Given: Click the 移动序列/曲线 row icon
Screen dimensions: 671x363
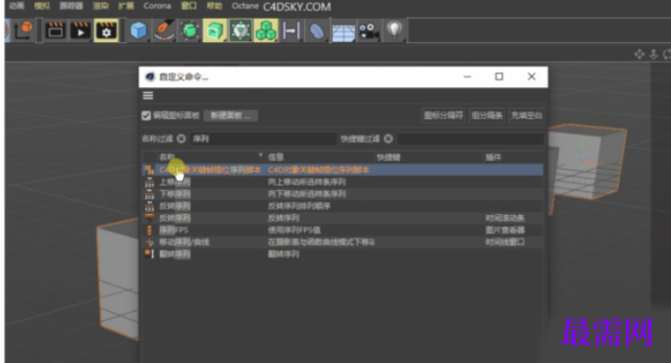Looking at the screenshot, I should point(149,242).
